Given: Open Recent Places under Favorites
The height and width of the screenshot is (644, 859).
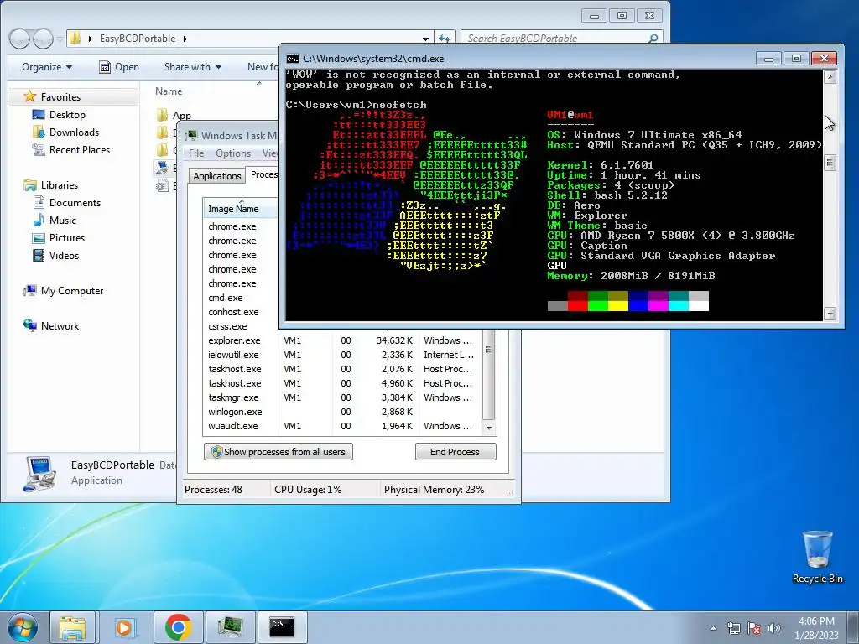Looking at the screenshot, I should pyautogui.click(x=80, y=149).
